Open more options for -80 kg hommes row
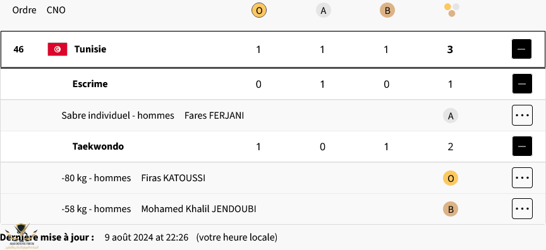The image size is (546, 250). (x=522, y=177)
